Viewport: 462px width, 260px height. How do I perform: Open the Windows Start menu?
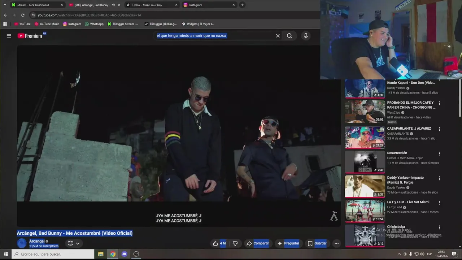click(5, 254)
